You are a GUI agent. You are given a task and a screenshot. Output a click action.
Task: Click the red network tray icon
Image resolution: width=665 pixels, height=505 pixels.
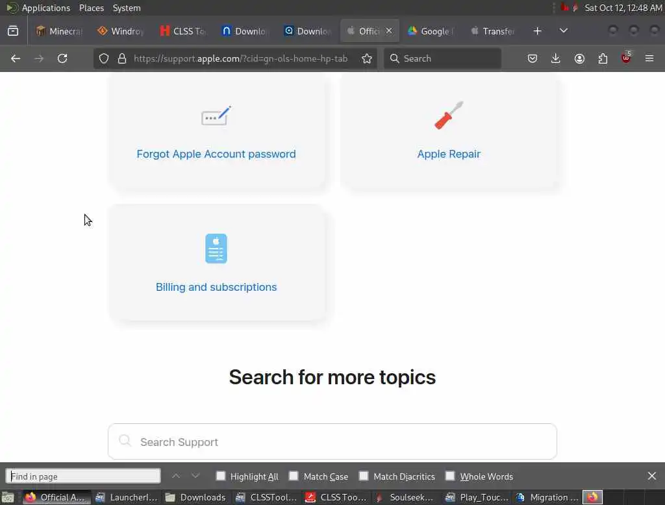tap(564, 8)
